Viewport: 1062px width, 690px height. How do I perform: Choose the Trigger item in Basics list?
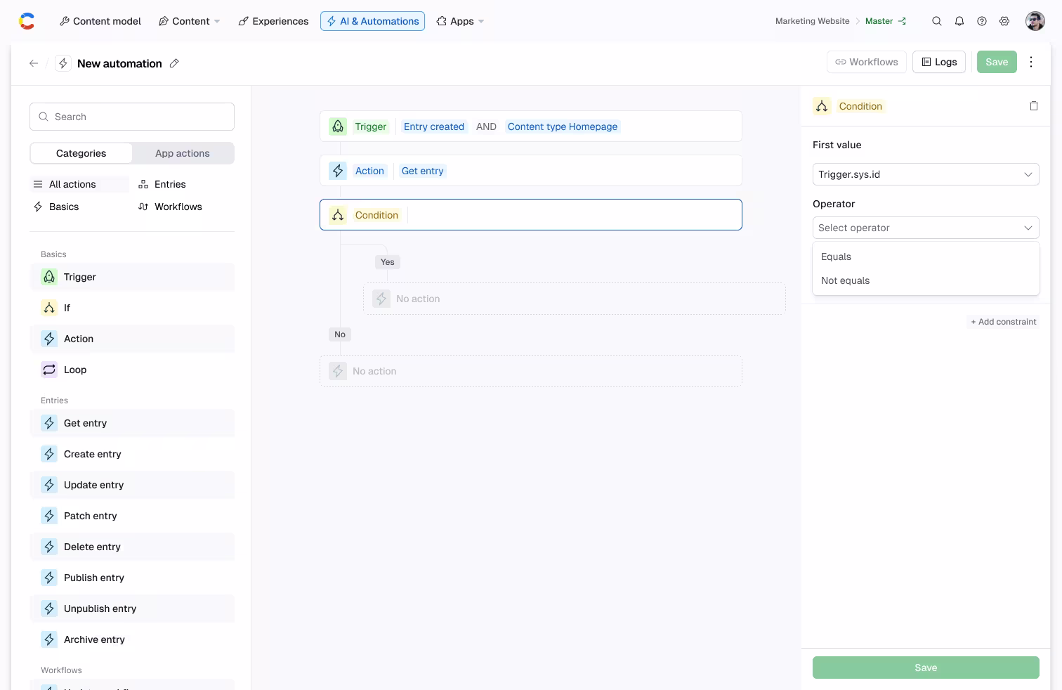pos(132,277)
